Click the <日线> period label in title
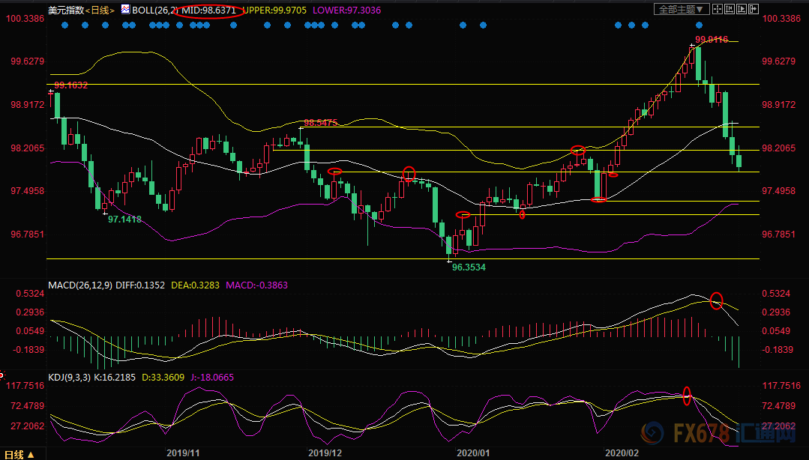The width and height of the screenshot is (809, 460). pyautogui.click(x=100, y=10)
